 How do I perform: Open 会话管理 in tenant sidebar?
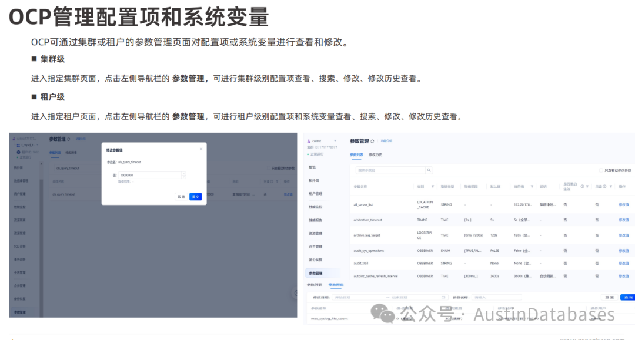coord(19,272)
